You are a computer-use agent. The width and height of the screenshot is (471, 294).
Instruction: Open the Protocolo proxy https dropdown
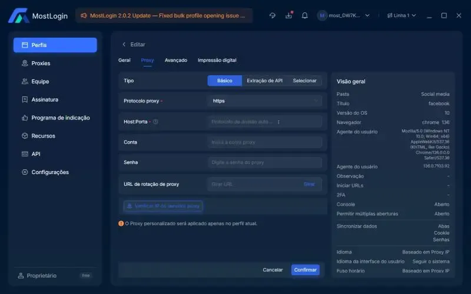click(x=264, y=101)
